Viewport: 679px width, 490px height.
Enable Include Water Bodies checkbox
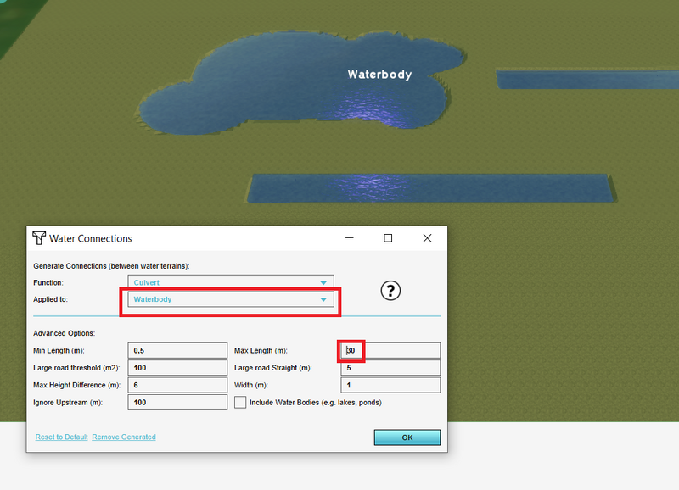point(240,402)
